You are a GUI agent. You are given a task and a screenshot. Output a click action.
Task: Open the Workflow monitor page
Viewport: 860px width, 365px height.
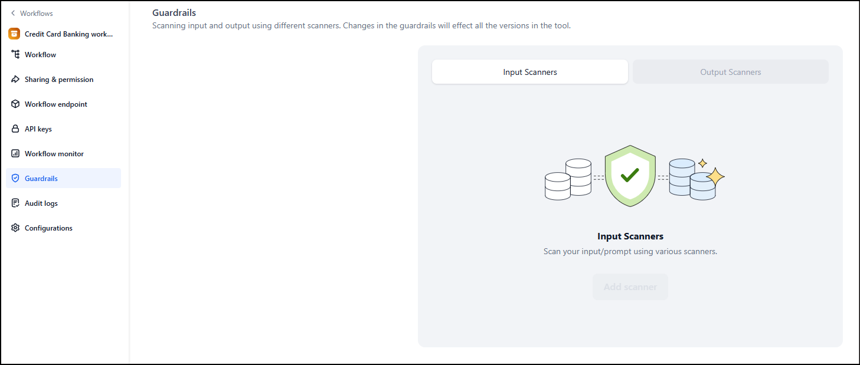[x=54, y=154]
